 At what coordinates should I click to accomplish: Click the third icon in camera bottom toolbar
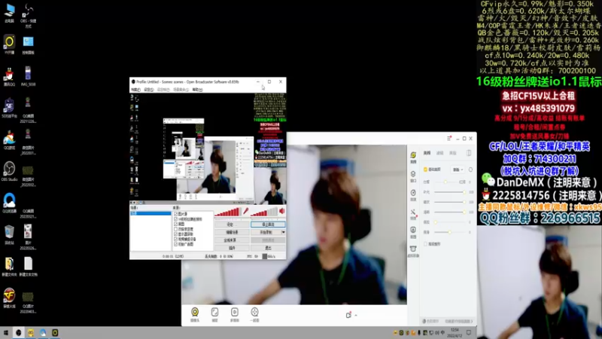point(235,312)
